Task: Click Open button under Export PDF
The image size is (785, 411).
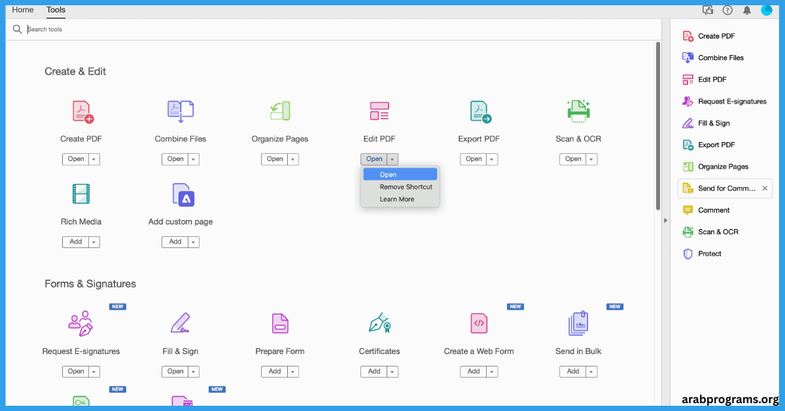Action: tap(474, 159)
